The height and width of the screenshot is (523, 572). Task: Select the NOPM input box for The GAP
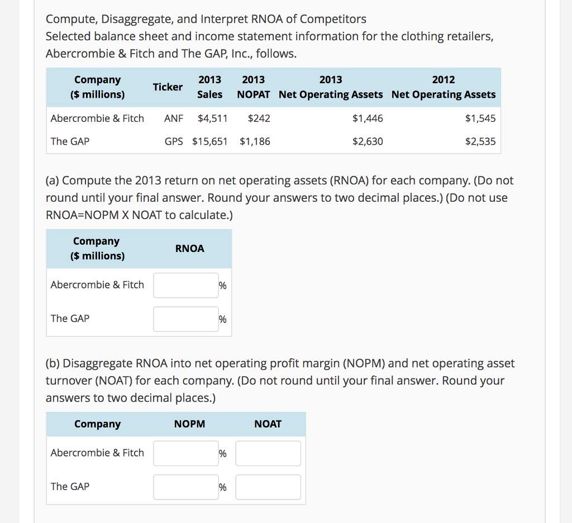pos(185,487)
